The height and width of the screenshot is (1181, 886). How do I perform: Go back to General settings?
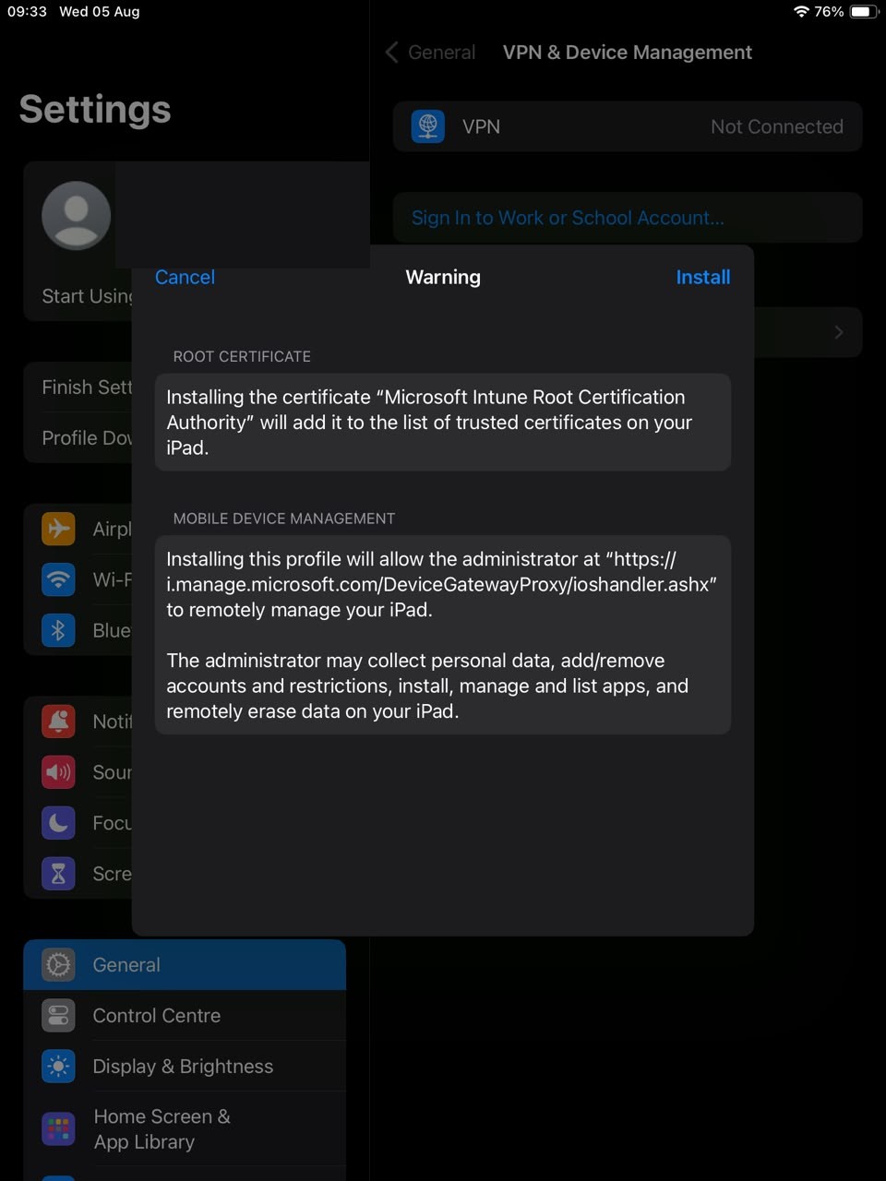[441, 53]
